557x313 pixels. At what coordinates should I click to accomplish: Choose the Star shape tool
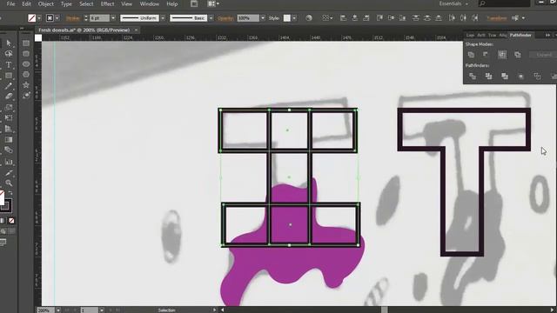pos(26,85)
